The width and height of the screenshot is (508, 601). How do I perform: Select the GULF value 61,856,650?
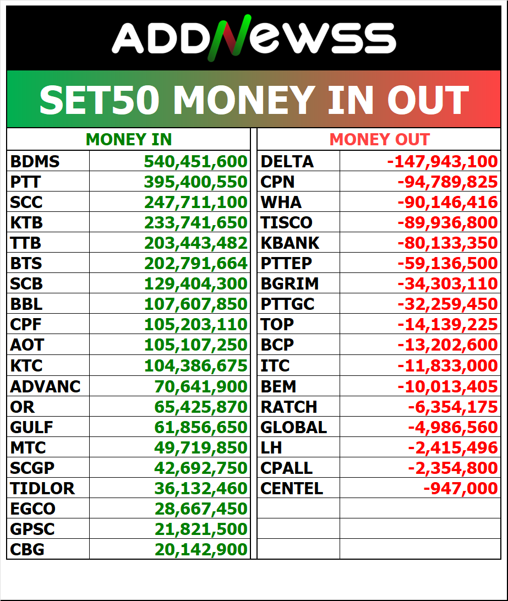(201, 427)
